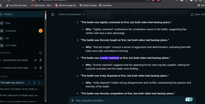The width and height of the screenshot is (205, 104).
Task: Delete the selected 'The battle was close' chat
Action: pos(34,83)
